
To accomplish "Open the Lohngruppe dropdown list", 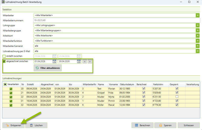I will point(197,25).
